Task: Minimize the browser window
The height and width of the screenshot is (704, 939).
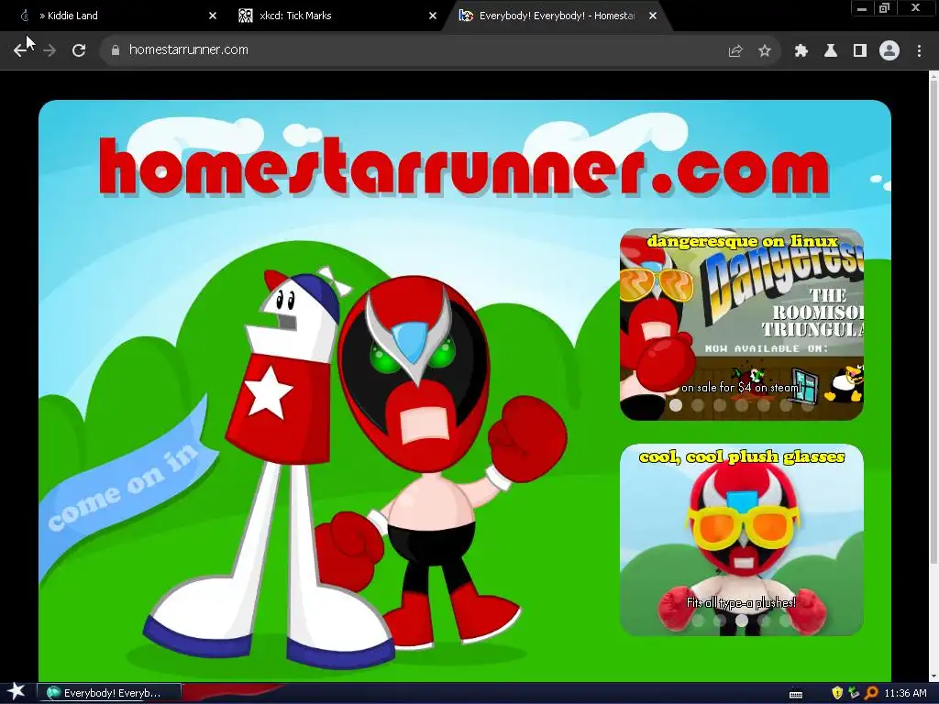Action: point(862,8)
